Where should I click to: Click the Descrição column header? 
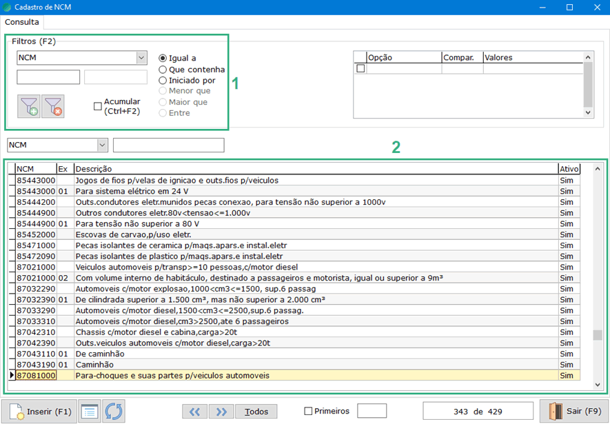click(x=316, y=169)
